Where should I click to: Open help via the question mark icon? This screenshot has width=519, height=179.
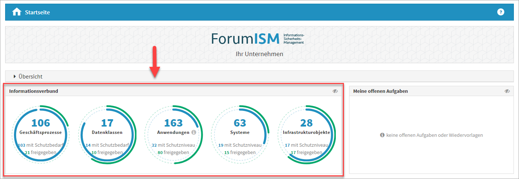point(501,12)
